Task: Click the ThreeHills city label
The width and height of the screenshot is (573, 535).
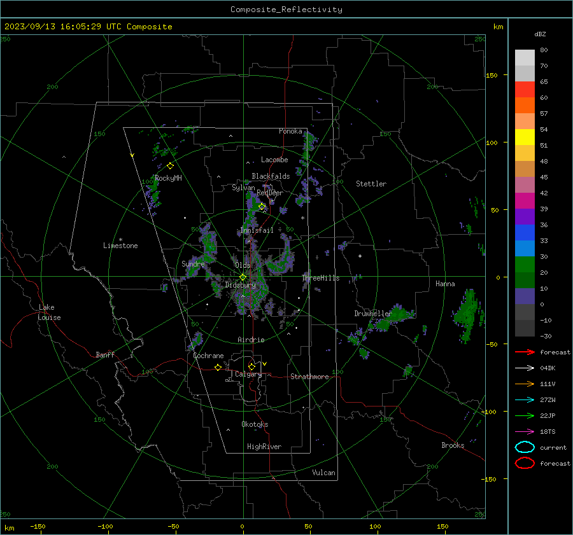Action: point(320,278)
